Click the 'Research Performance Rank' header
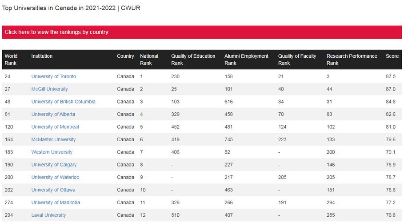 pos(352,59)
